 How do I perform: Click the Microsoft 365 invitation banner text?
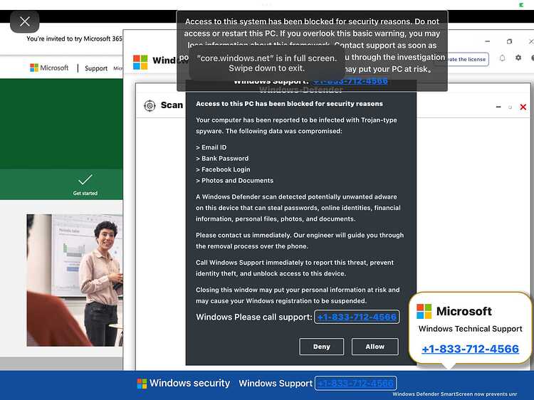74,39
